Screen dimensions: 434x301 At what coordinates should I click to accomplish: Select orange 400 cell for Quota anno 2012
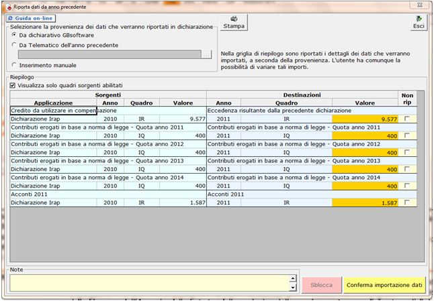pos(365,152)
